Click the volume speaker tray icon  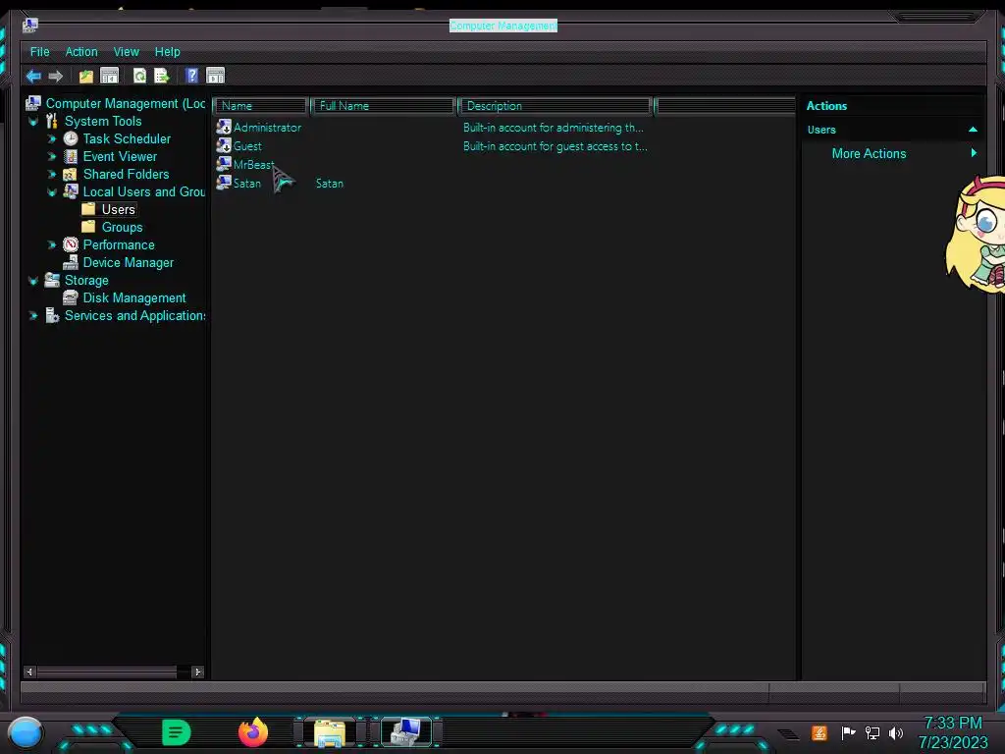tap(896, 732)
